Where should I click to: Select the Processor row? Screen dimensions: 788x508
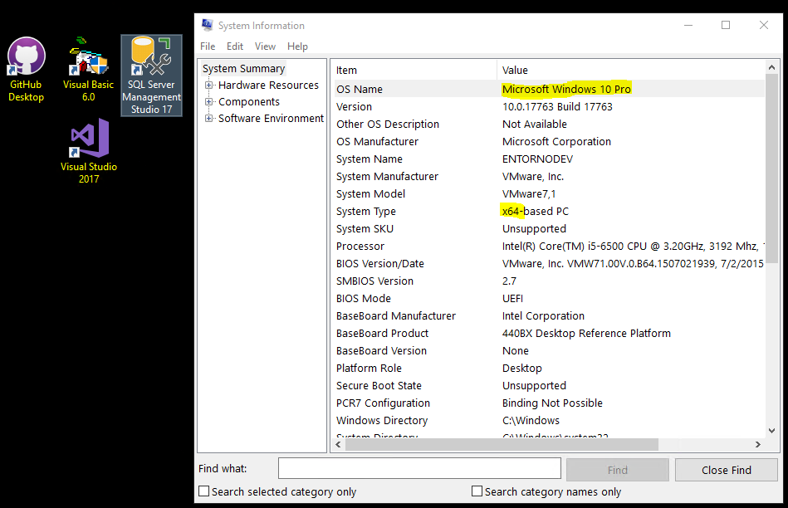(x=550, y=246)
